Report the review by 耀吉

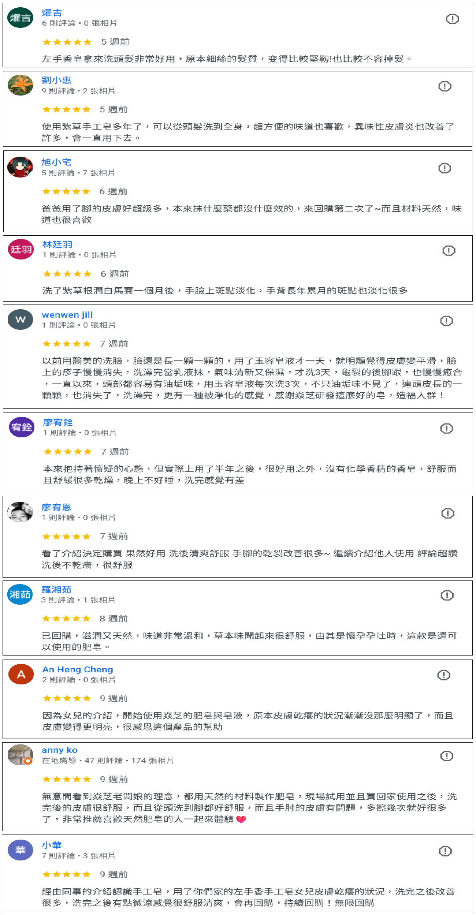click(x=452, y=19)
